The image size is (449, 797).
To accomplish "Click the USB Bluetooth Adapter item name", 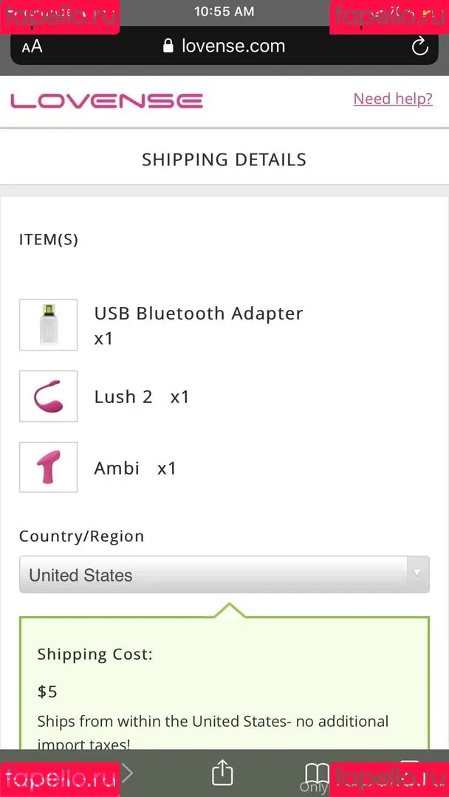I will tap(199, 314).
